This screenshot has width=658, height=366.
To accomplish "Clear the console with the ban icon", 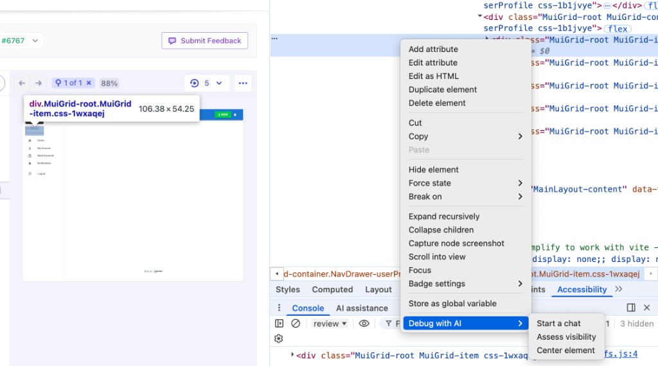I will pos(296,323).
